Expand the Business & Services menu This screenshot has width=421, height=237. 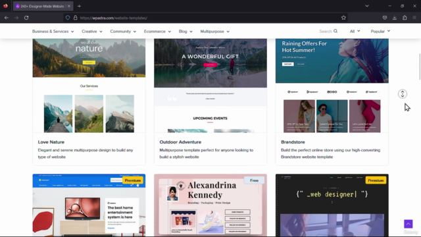53,32
